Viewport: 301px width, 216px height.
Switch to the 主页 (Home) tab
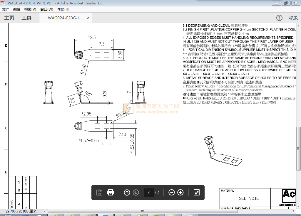click(9, 18)
